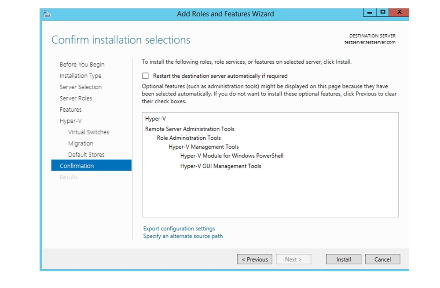Viewport: 440px width, 288px height.
Task: Open Installation Type step
Action: (x=81, y=76)
